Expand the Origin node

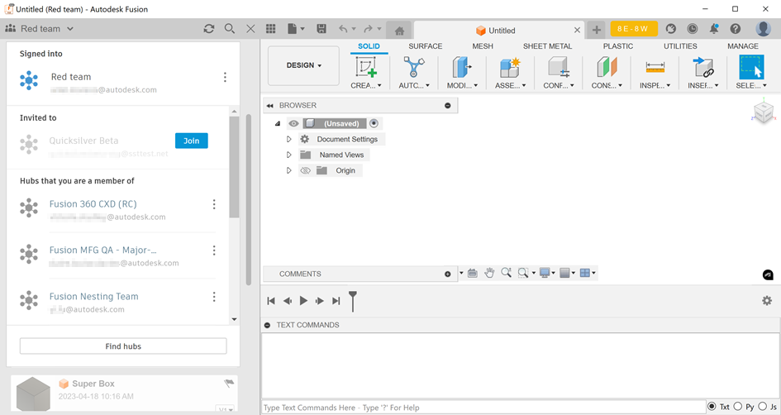coord(289,170)
